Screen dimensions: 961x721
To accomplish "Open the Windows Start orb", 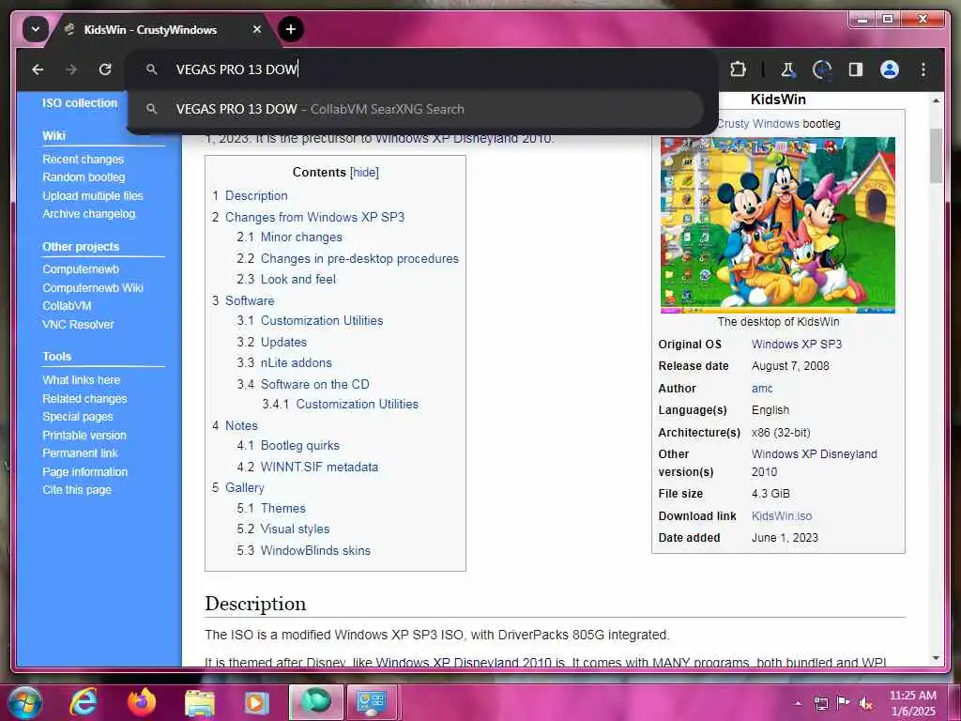I will coord(23,702).
